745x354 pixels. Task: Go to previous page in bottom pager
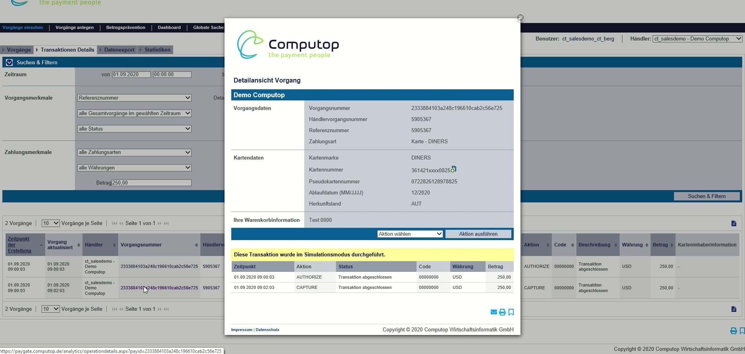point(121,309)
